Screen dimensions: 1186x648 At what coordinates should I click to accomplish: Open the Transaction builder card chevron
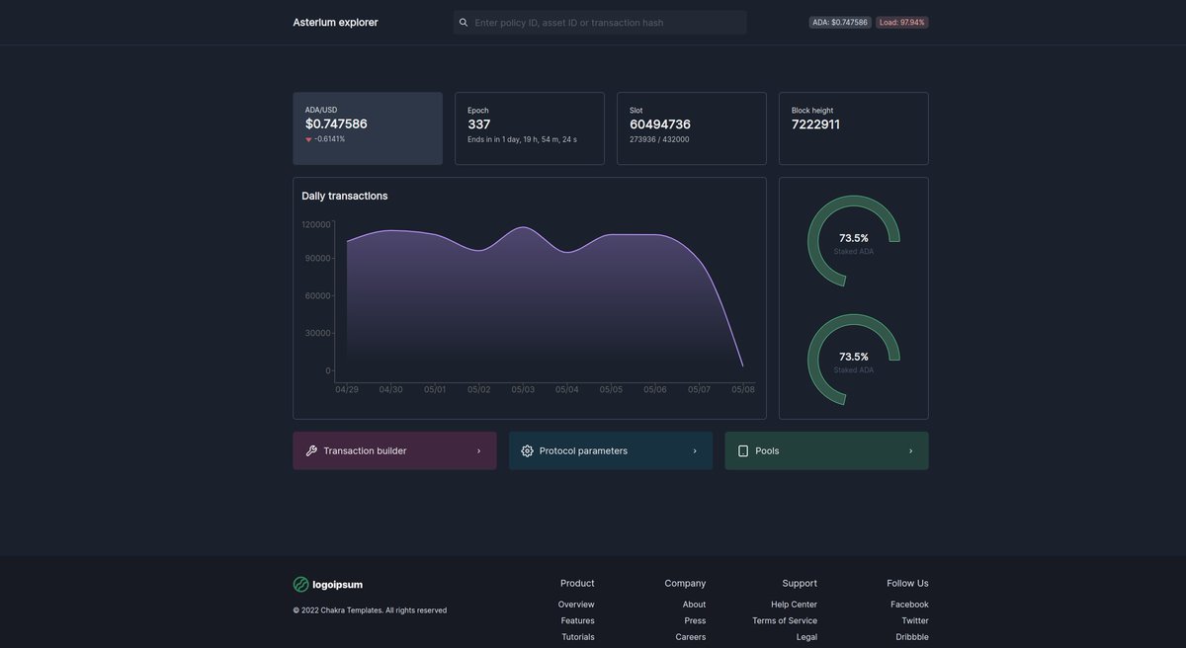point(479,451)
